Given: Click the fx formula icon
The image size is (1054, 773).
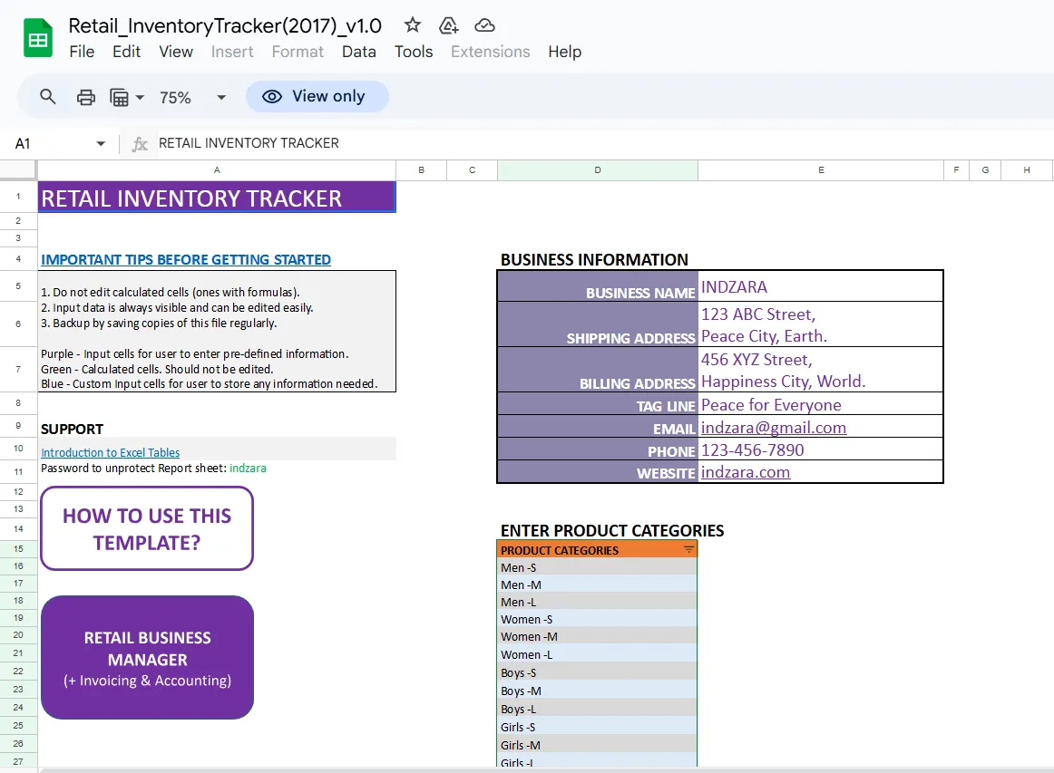Looking at the screenshot, I should tap(140, 144).
